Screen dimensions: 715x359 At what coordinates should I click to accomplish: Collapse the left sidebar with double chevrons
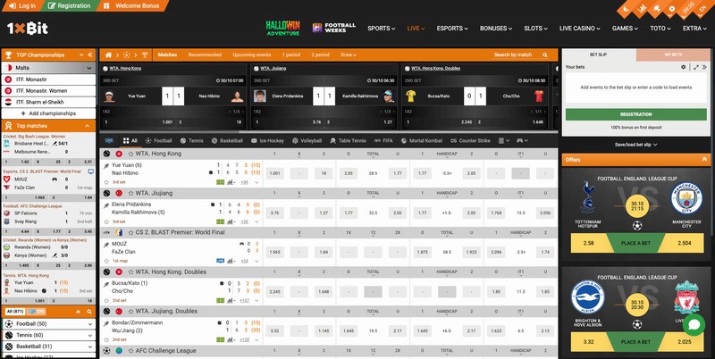(x=90, y=54)
